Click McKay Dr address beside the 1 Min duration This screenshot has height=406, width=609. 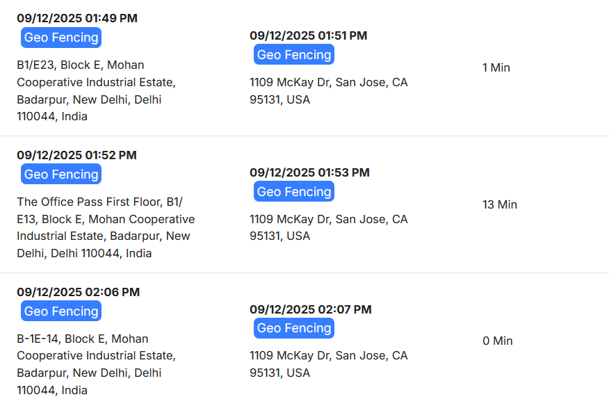coord(328,90)
